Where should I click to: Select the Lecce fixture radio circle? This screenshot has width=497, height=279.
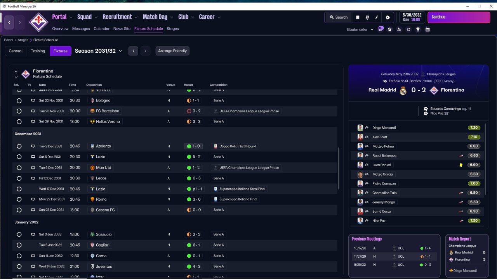19,178
